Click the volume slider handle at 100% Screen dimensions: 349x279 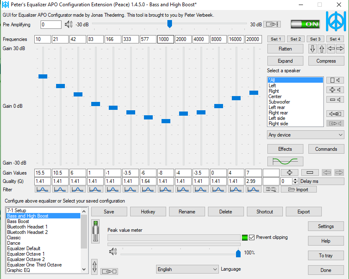click(238, 254)
